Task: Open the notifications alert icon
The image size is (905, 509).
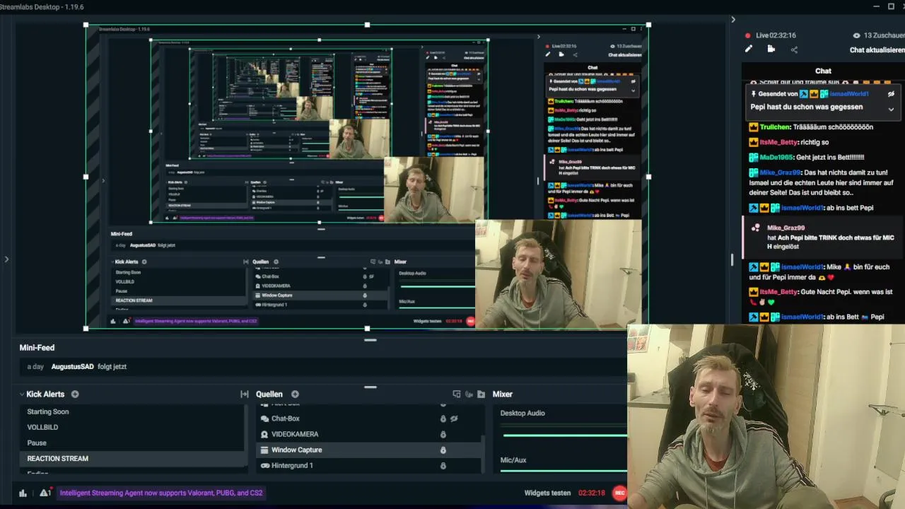Action: click(x=45, y=493)
